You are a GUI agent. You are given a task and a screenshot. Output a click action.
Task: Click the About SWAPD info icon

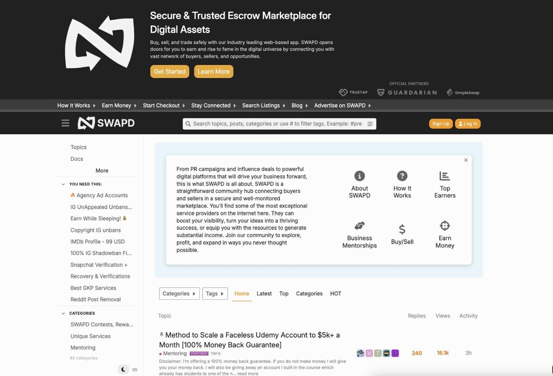359,176
